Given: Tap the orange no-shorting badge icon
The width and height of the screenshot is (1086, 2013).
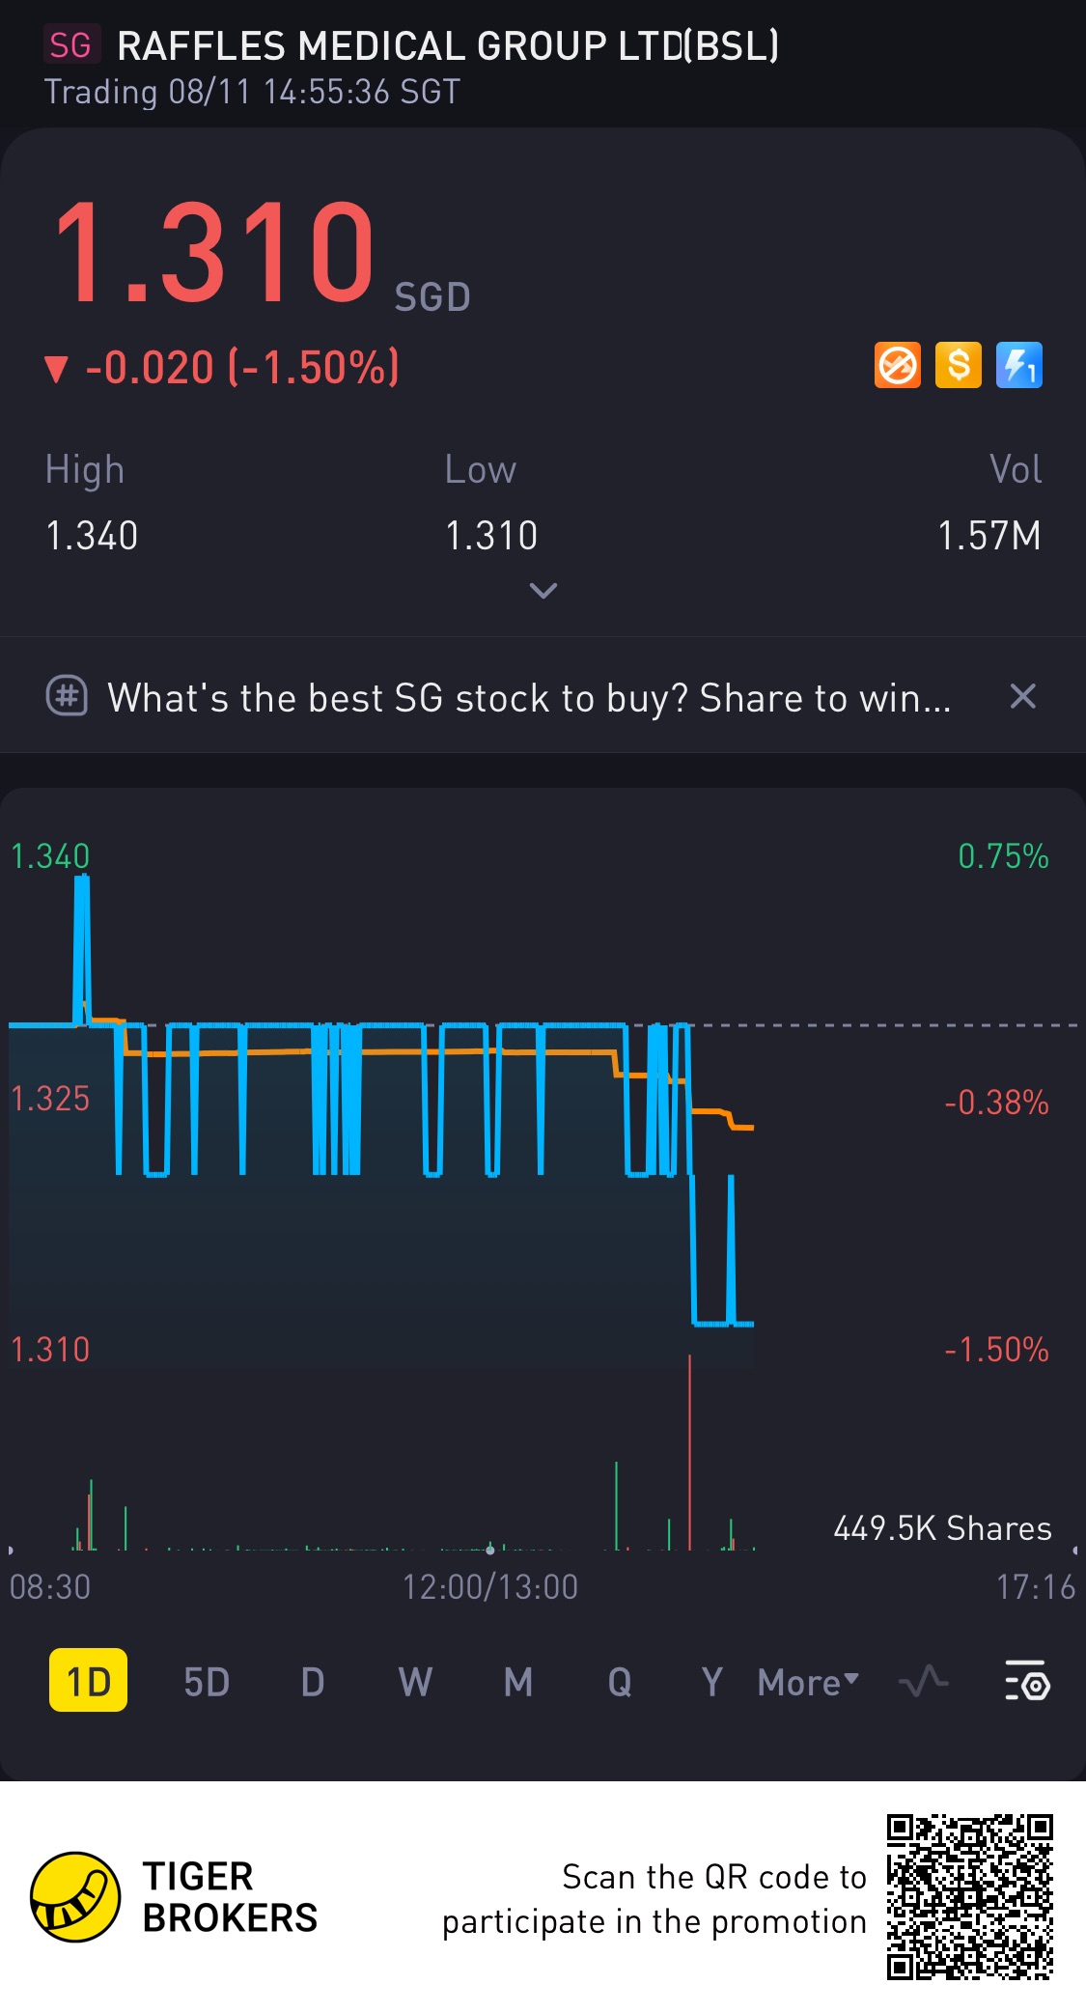Looking at the screenshot, I should tap(898, 366).
